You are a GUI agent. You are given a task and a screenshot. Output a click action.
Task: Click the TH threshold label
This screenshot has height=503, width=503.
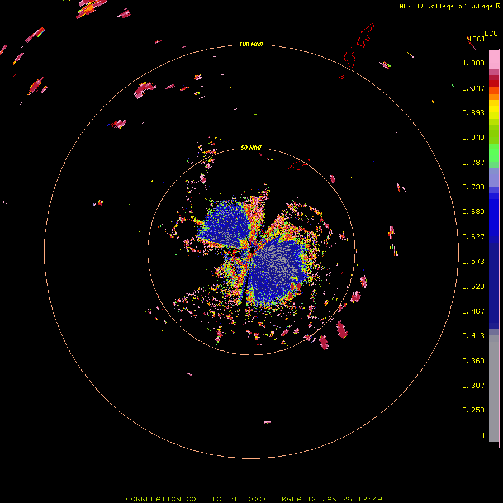(480, 435)
